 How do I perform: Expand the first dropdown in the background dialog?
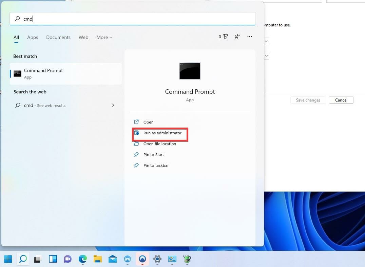click(267, 41)
